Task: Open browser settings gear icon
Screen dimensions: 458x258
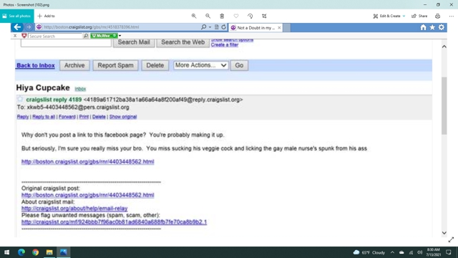Action: pos(442,27)
